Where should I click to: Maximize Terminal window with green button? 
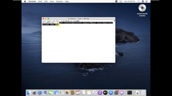tap(48, 19)
